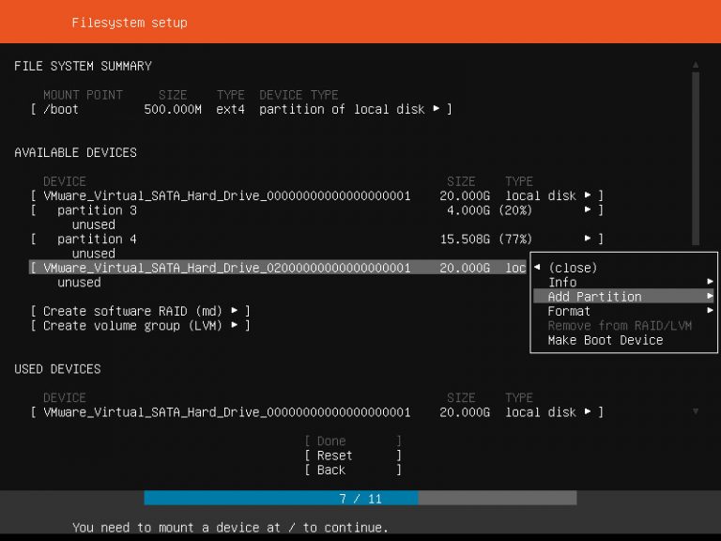Click the scrollbar up arrow
Viewport: 721px width, 541px height.
pyautogui.click(x=696, y=65)
